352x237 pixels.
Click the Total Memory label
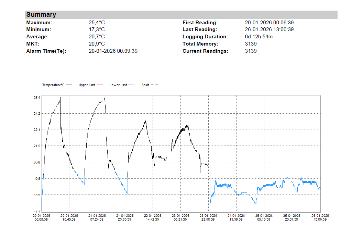(200, 44)
